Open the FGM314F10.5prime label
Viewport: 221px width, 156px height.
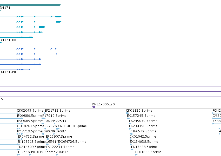pyautogui.click(x=71, y=126)
